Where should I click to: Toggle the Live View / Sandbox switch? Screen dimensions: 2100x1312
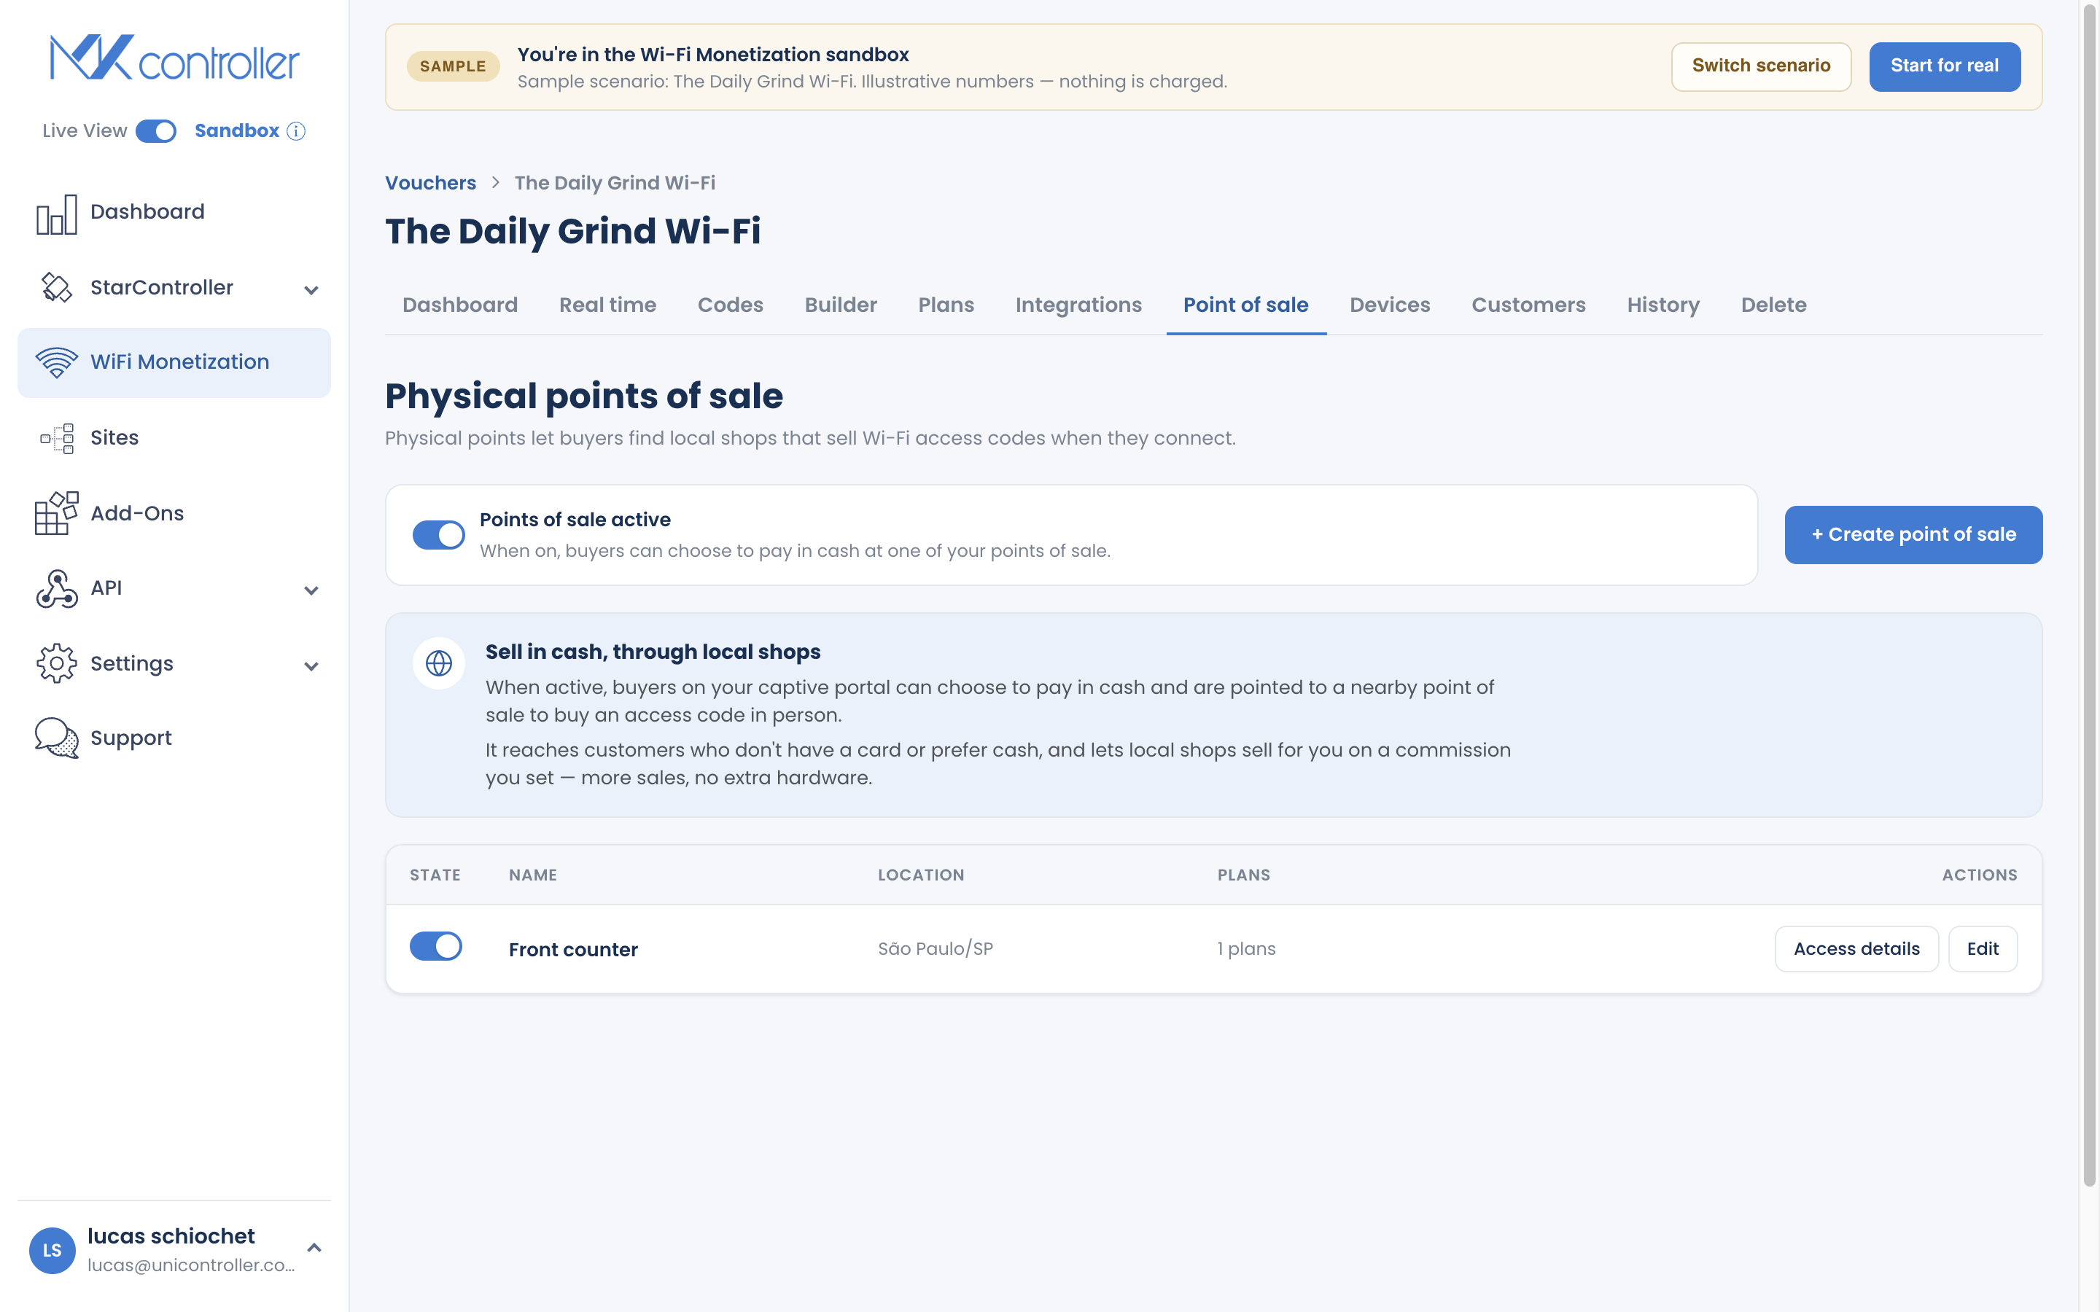click(156, 131)
